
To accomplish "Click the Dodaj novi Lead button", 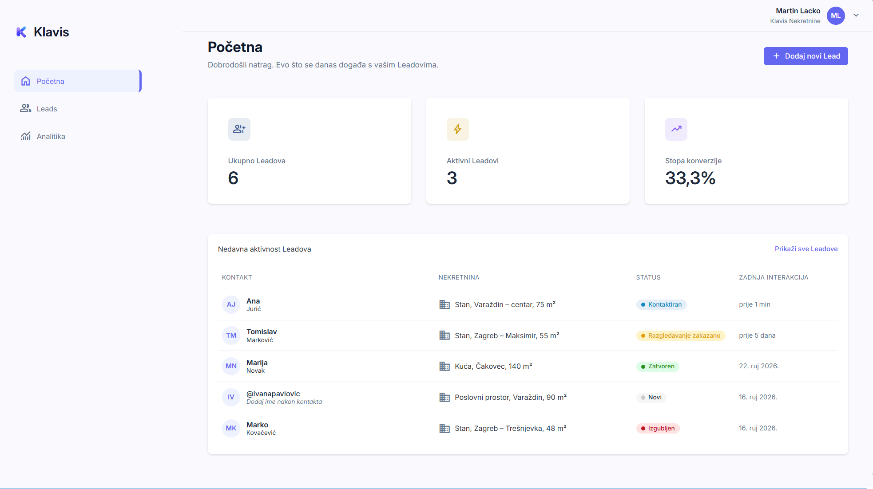I will (x=806, y=56).
